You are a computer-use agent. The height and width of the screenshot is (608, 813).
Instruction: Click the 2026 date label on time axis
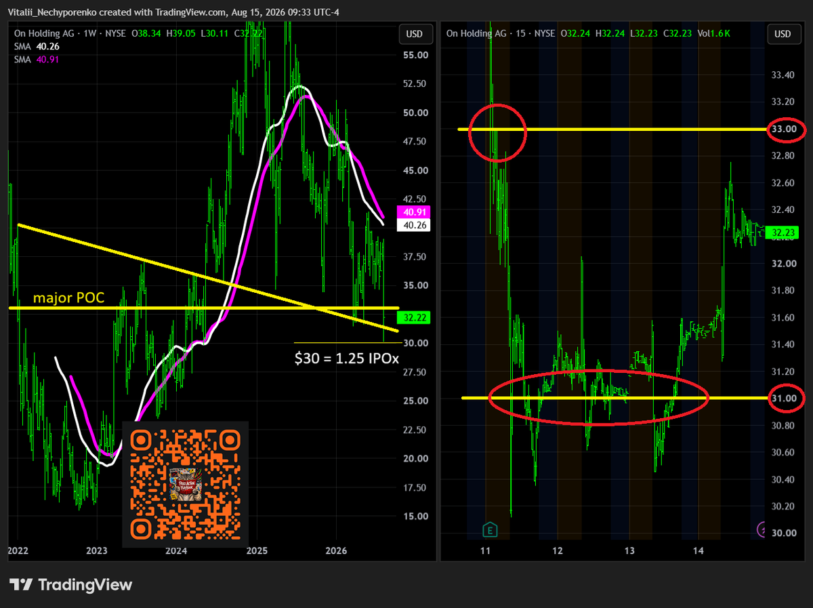337,551
